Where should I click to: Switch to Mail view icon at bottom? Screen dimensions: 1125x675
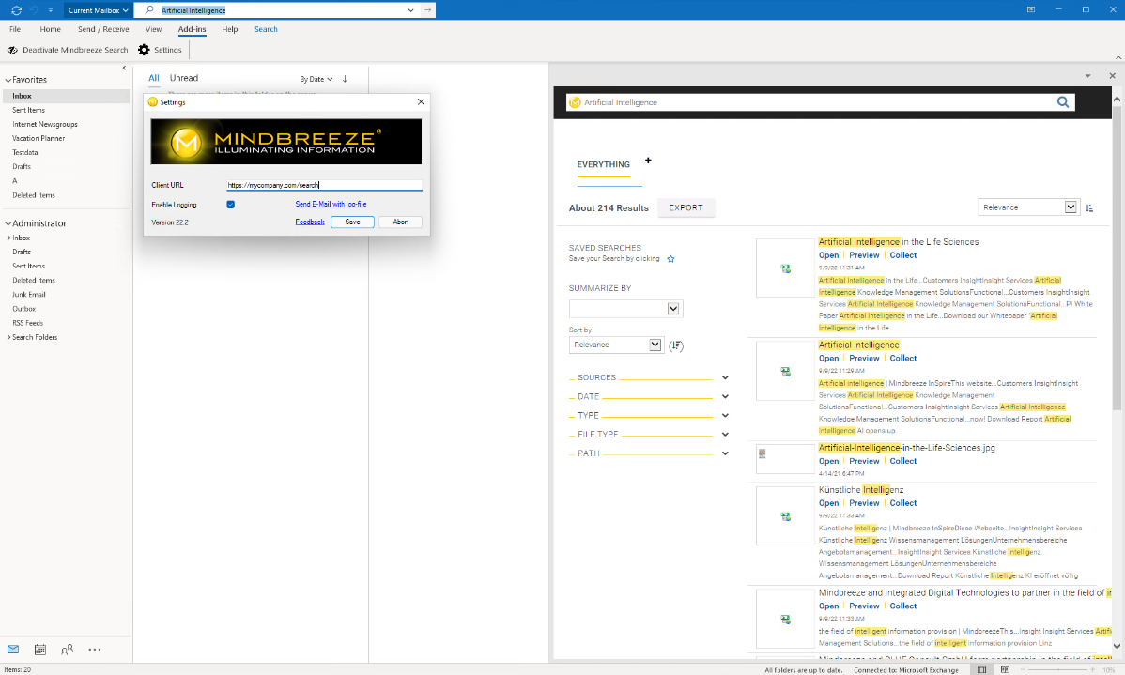(13, 649)
